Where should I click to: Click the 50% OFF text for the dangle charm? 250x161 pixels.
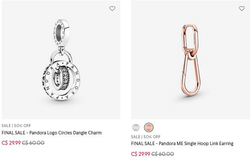coord(22,126)
